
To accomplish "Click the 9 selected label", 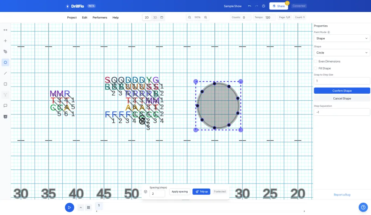I will click(220, 191).
